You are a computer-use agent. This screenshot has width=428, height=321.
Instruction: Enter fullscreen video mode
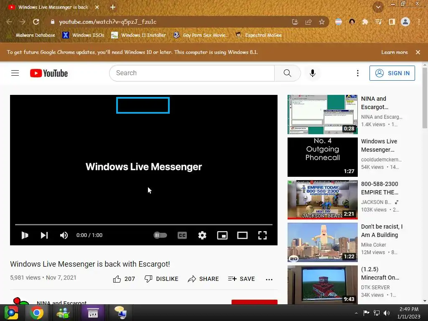click(262, 235)
